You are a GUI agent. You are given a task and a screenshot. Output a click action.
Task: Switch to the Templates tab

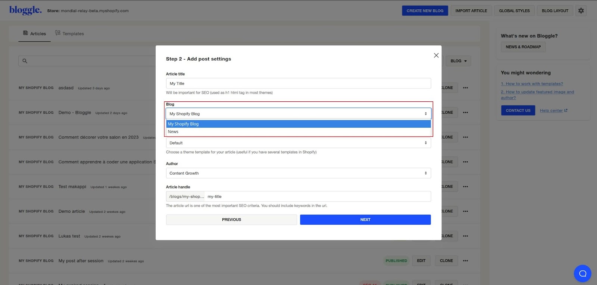pyautogui.click(x=69, y=34)
